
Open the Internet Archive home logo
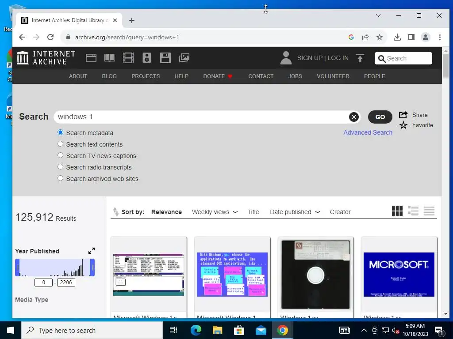[46, 58]
